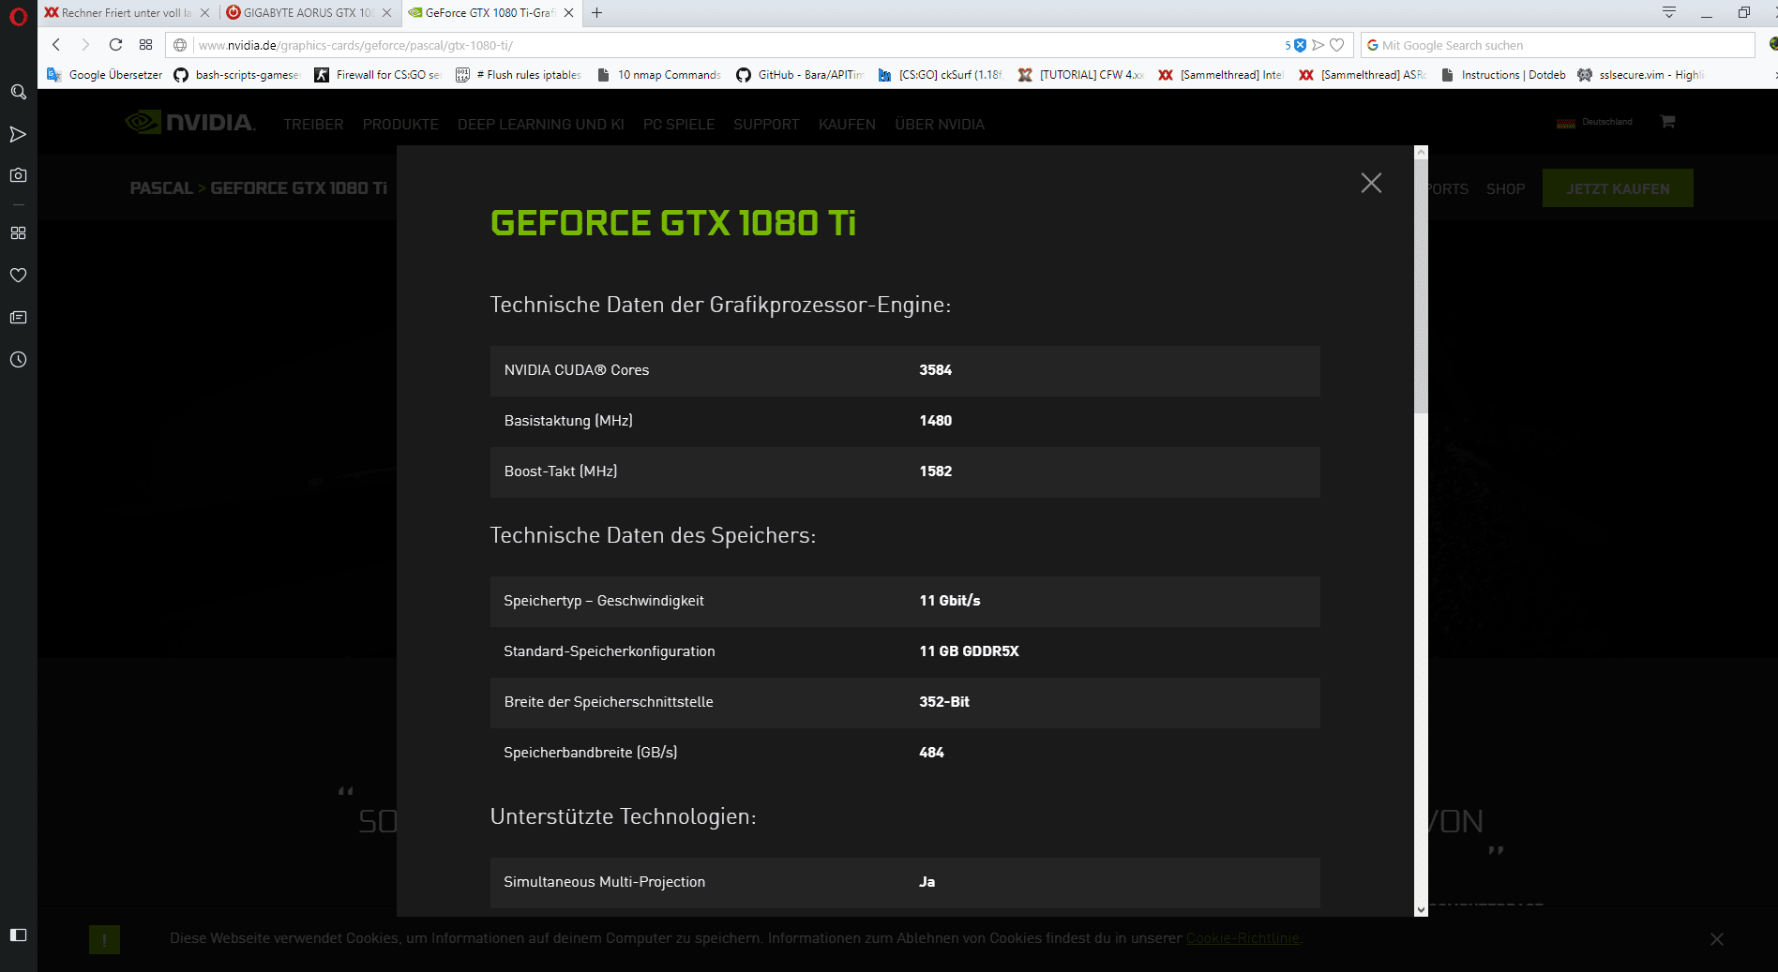This screenshot has width=1778, height=972.
Task: Click the JETZT KAUFEN button
Action: point(1618,188)
